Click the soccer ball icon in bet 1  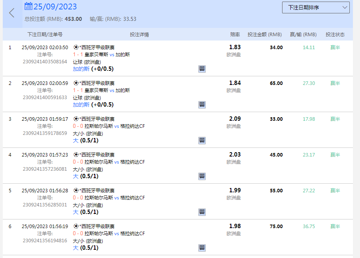click(76, 48)
